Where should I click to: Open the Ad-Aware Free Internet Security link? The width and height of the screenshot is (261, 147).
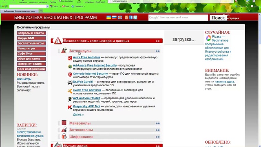pos(95,65)
